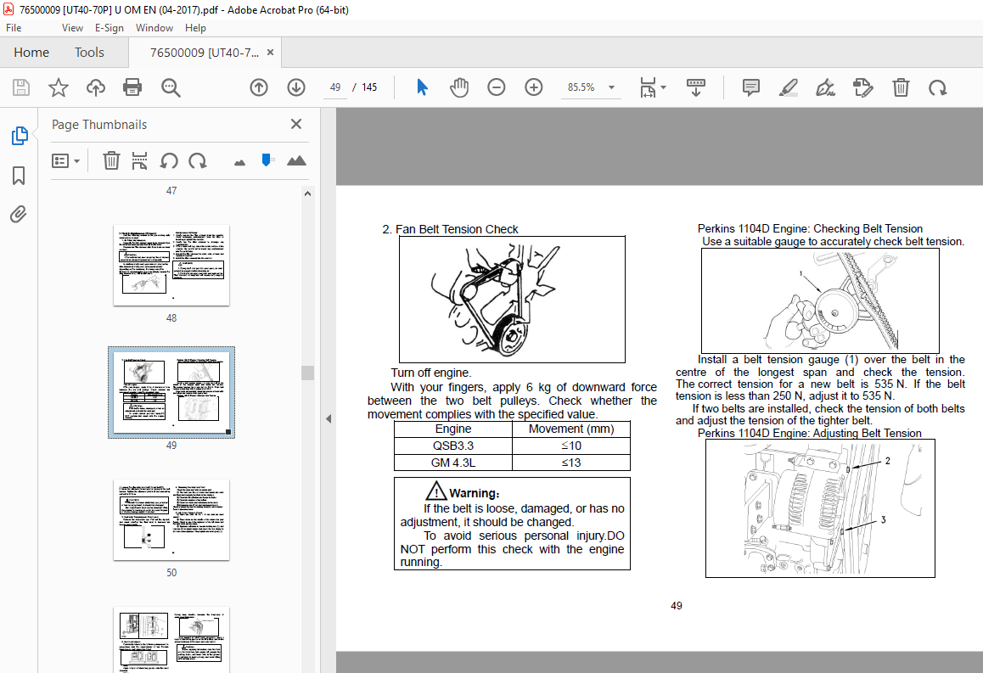
Task: Go to next page arrow
Action: pyautogui.click(x=296, y=87)
